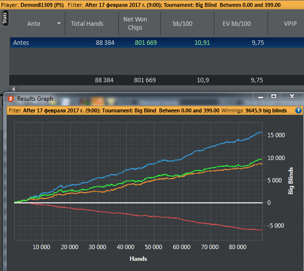Click the 9,75 value in Antes row
This screenshot has width=304, height=271.
click(258, 43)
